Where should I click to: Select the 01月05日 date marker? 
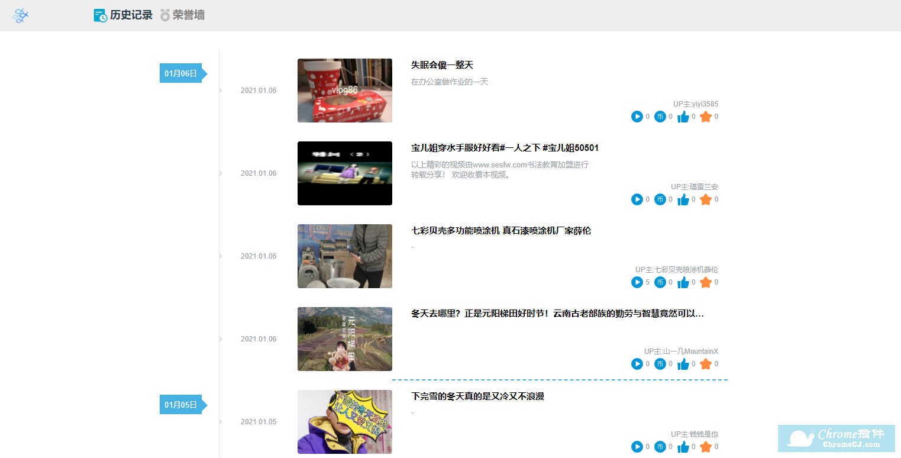(x=181, y=405)
